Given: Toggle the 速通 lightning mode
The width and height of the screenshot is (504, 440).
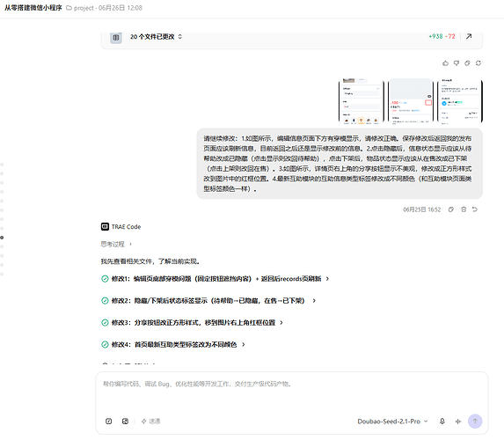Looking at the screenshot, I should [150, 421].
